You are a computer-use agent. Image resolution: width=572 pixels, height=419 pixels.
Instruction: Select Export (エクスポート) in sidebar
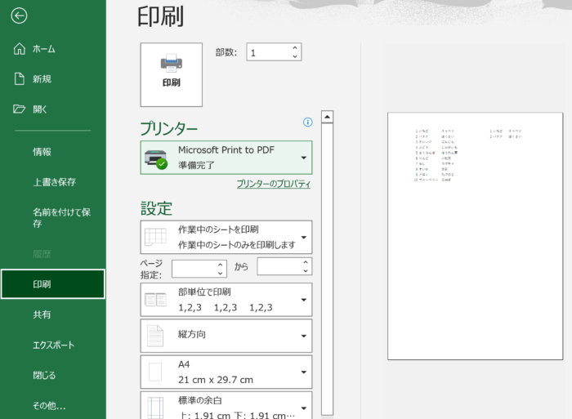53,345
